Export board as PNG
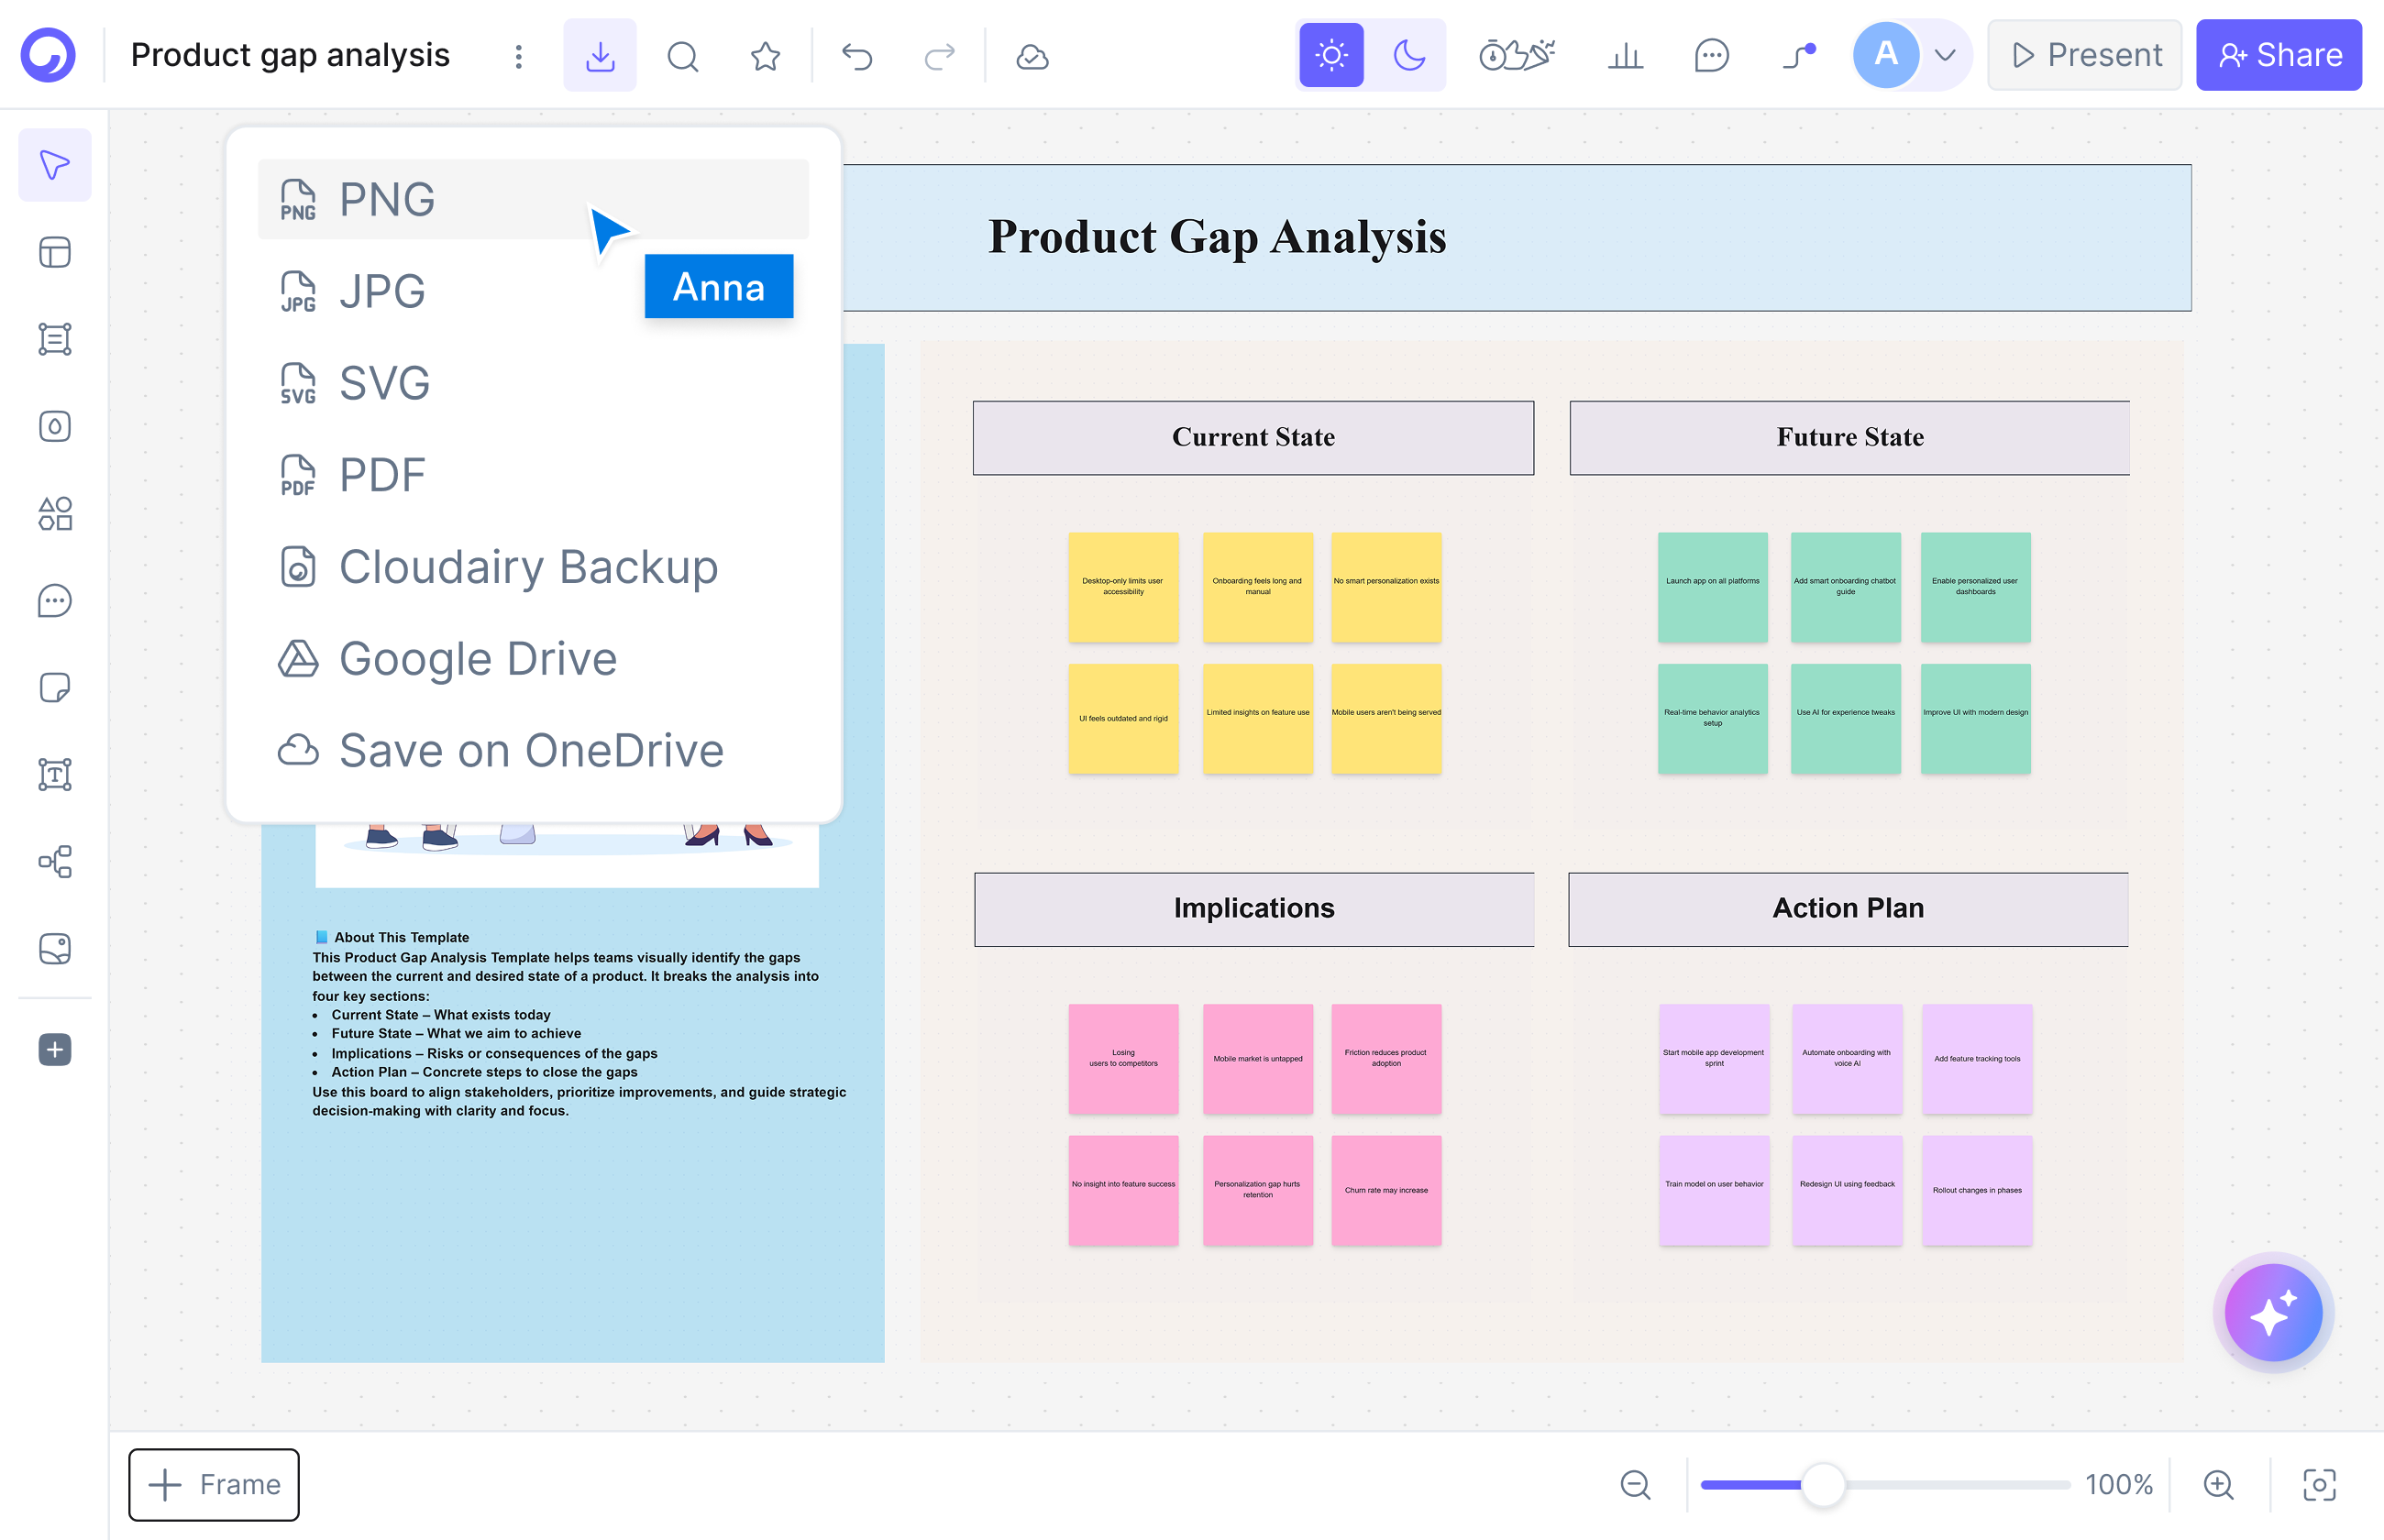This screenshot has height=1540, width=2384. 533,199
